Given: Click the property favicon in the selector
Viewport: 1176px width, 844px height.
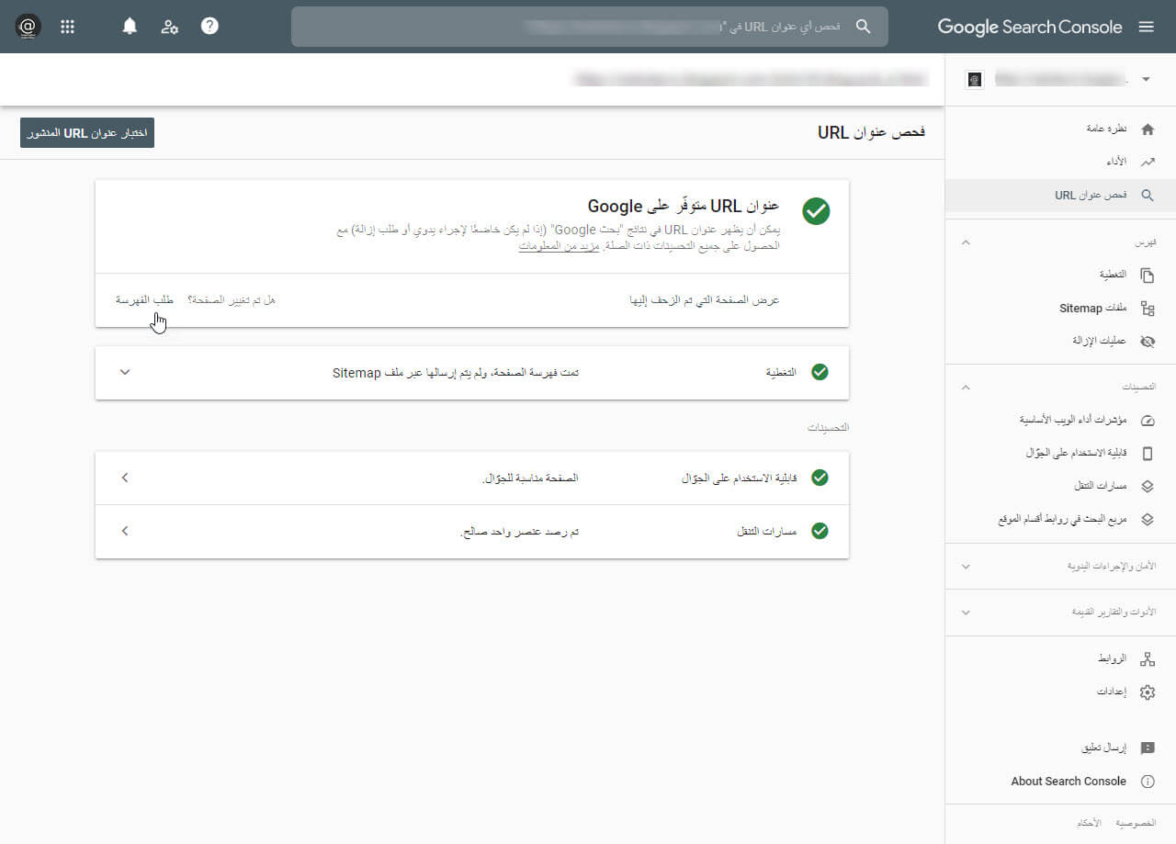Looking at the screenshot, I should tap(975, 80).
